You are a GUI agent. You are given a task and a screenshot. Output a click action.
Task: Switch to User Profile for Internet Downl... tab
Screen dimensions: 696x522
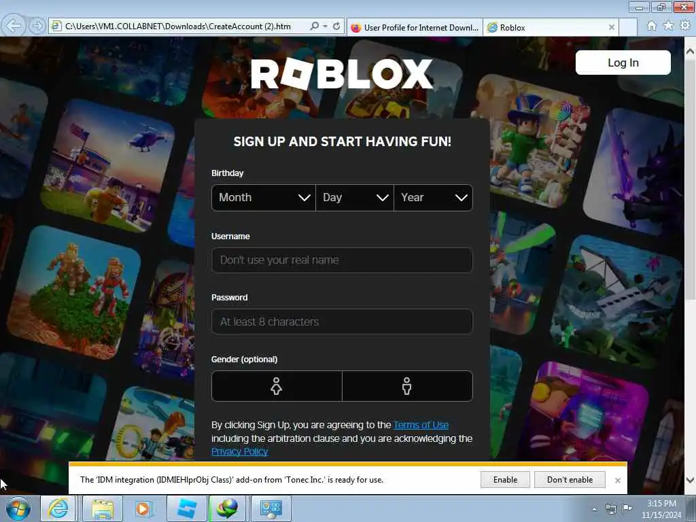[x=414, y=27]
